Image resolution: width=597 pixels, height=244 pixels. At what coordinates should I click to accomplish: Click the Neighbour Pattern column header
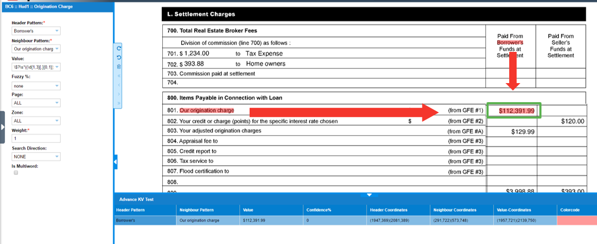point(208,210)
